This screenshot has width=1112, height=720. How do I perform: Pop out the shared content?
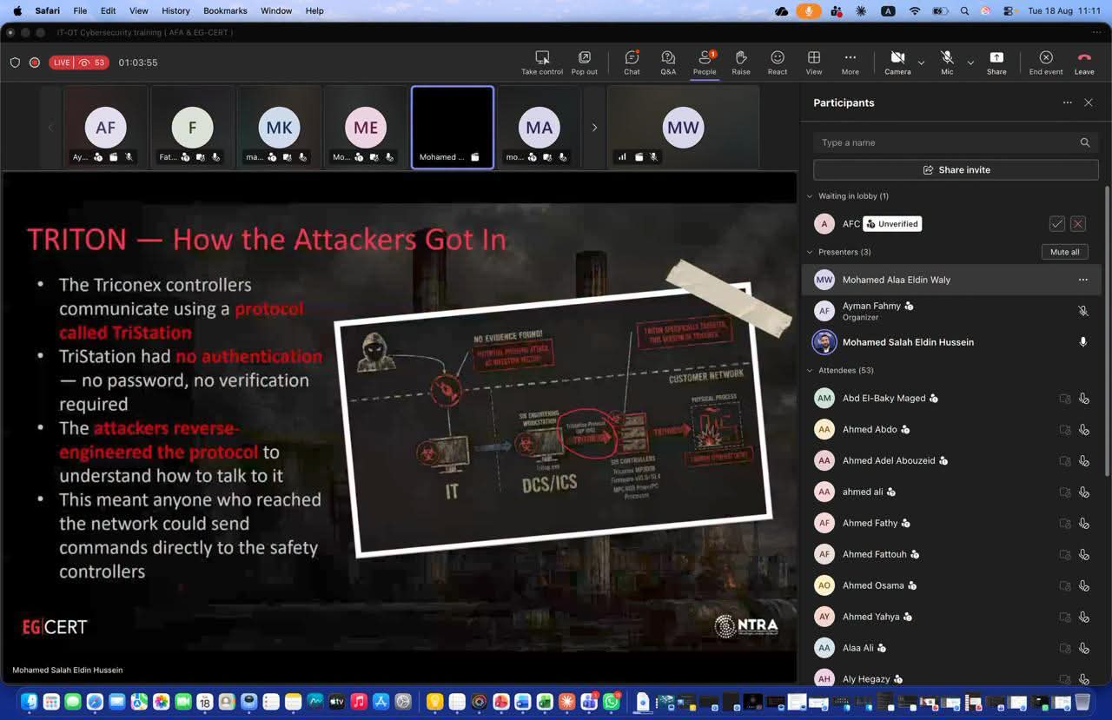(x=585, y=63)
